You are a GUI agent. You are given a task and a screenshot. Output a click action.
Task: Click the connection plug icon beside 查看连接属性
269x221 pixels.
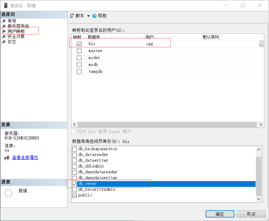pos(7,158)
